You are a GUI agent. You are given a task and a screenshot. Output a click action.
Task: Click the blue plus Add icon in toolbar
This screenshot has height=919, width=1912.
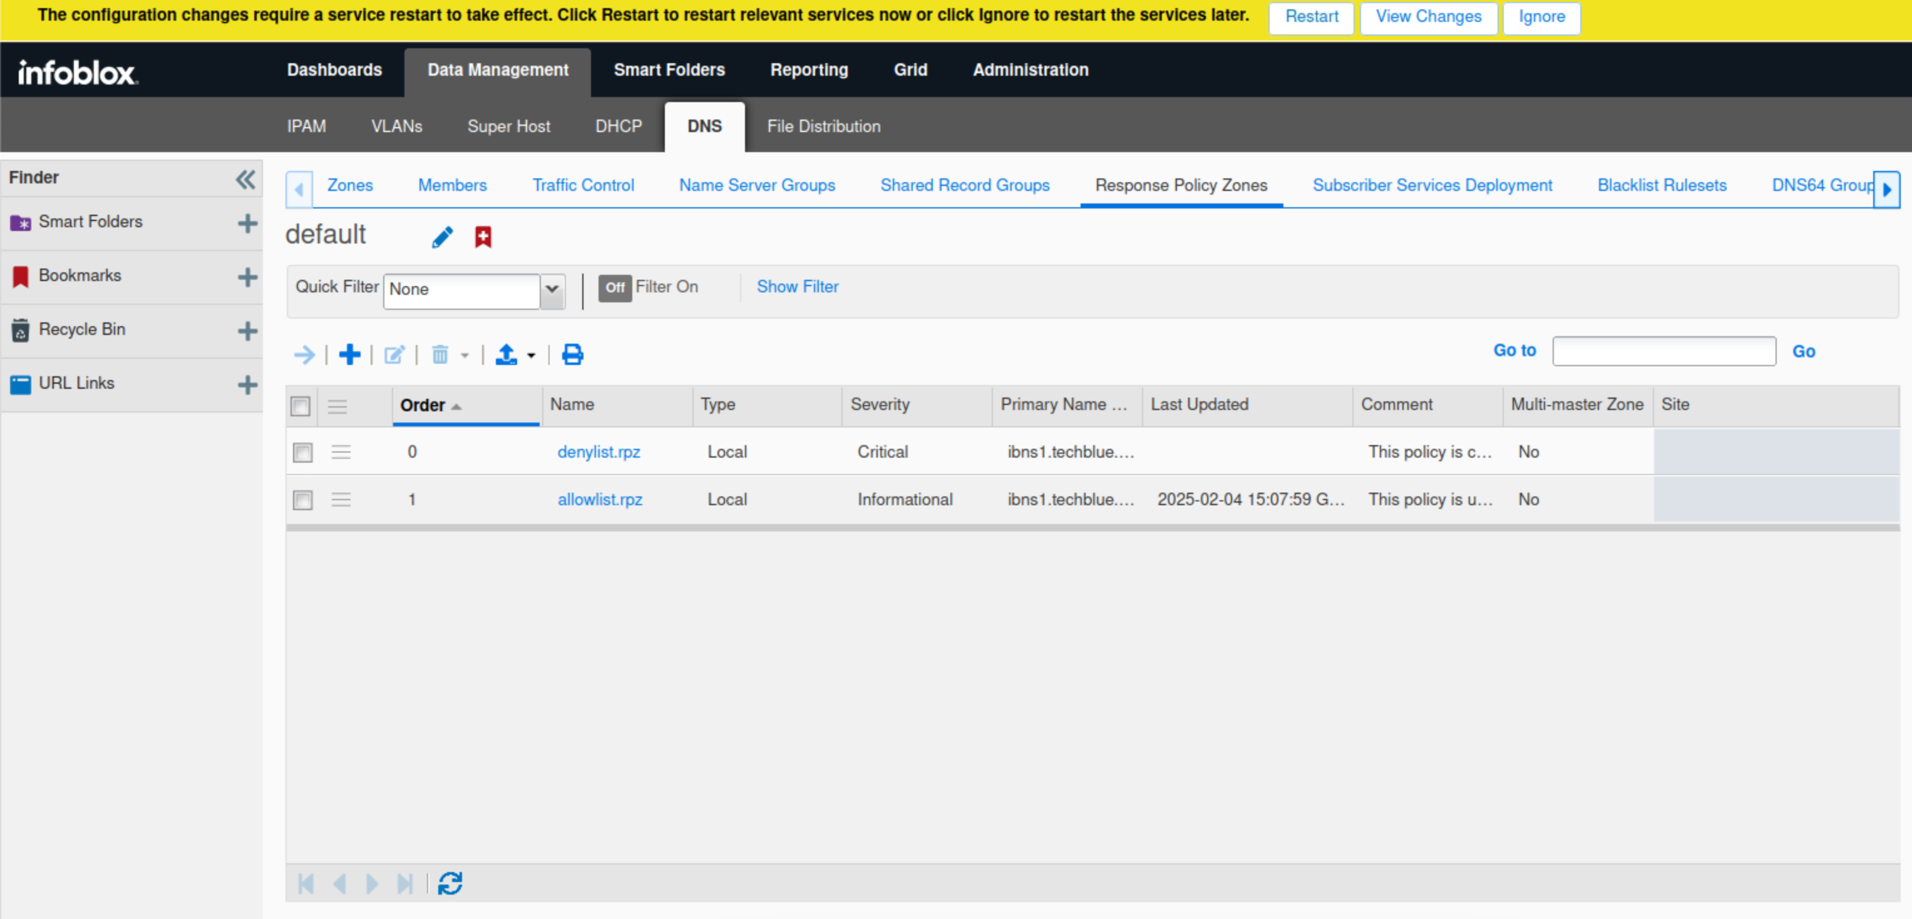click(x=349, y=355)
